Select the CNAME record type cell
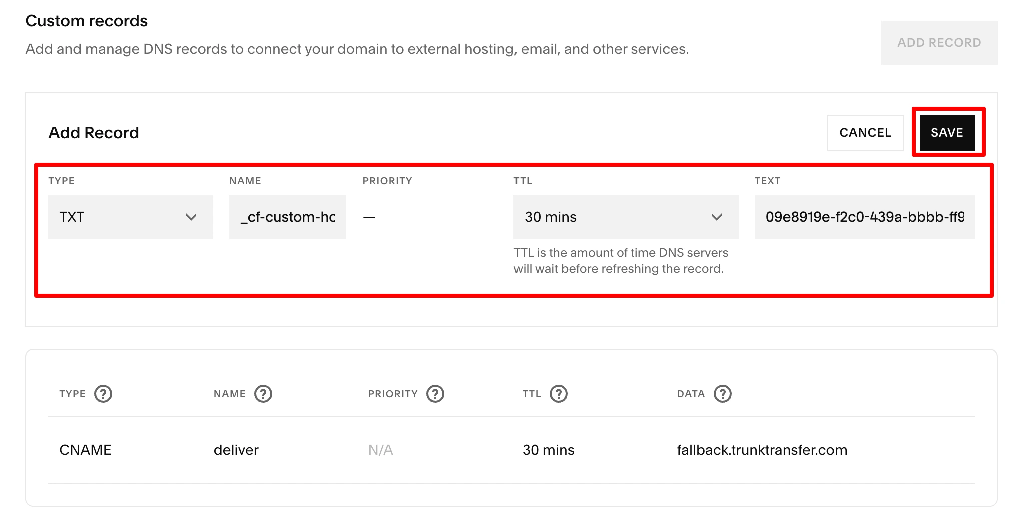 click(85, 450)
